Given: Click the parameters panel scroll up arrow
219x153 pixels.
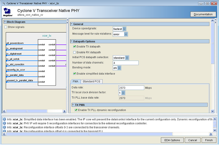Looking at the screenshot, I should (212, 21).
